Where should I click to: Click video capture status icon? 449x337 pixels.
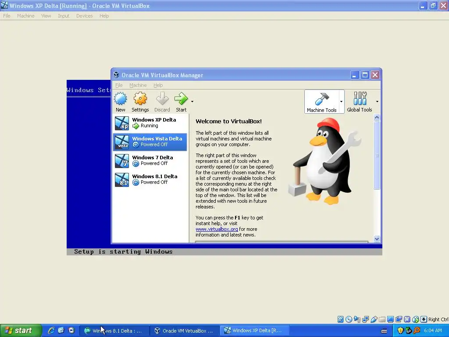[399, 319]
